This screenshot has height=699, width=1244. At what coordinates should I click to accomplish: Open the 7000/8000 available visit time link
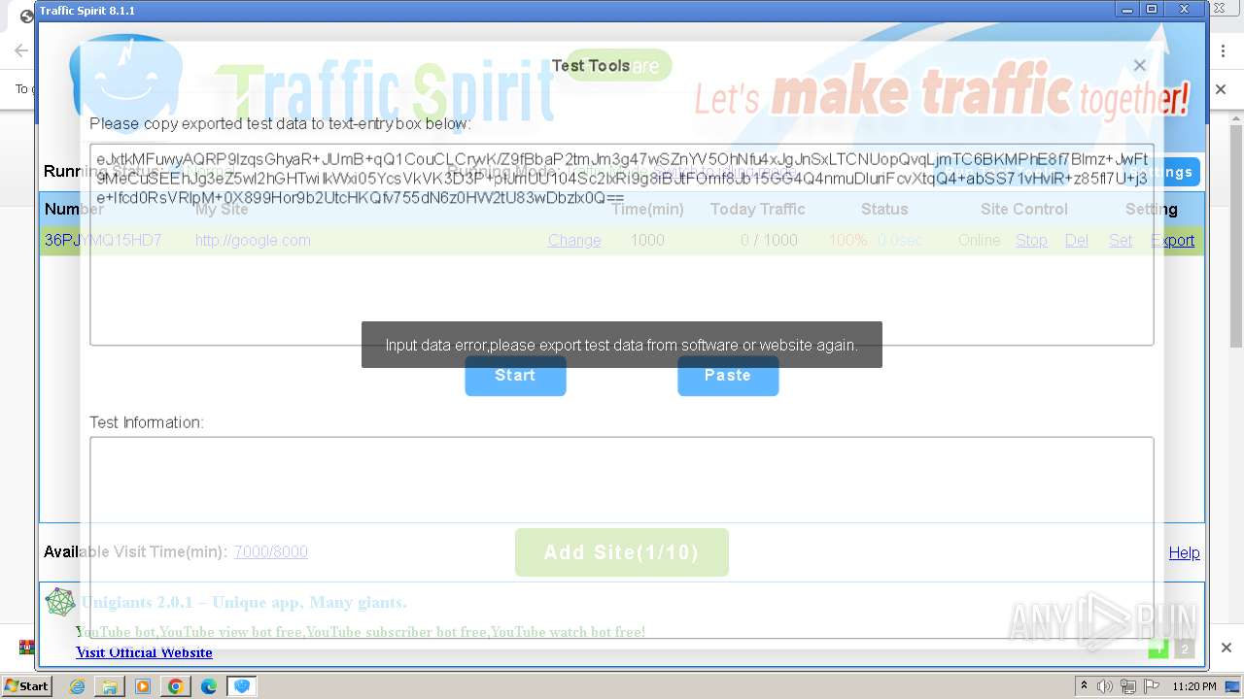271,551
